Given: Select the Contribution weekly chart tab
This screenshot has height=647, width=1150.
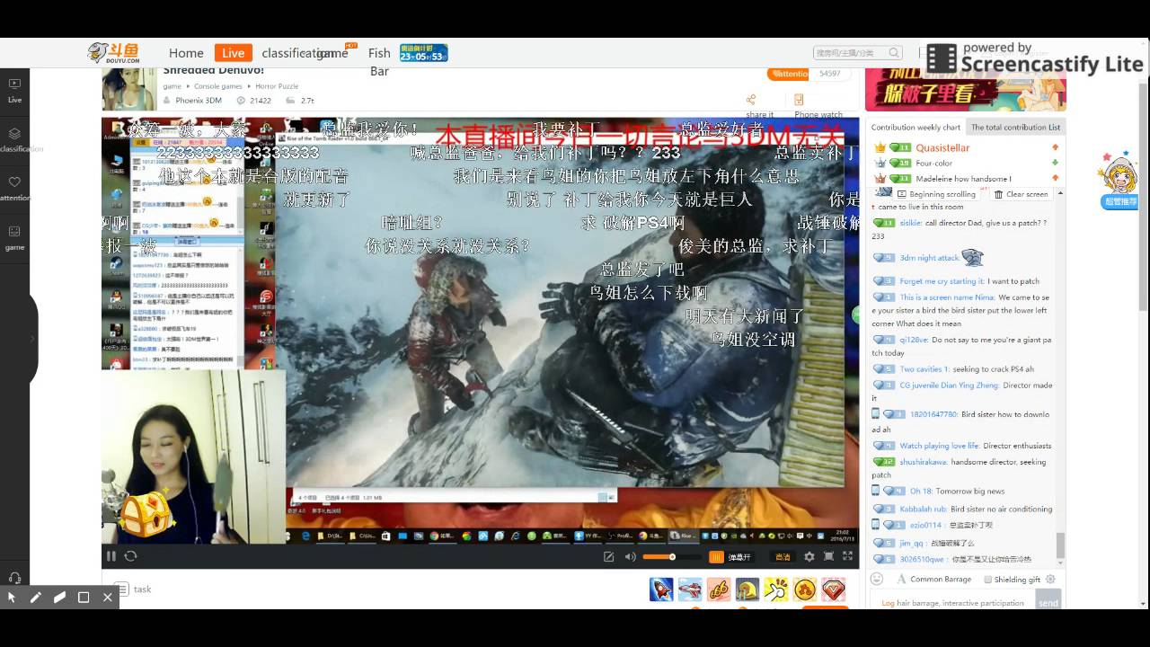Looking at the screenshot, I should click(915, 128).
